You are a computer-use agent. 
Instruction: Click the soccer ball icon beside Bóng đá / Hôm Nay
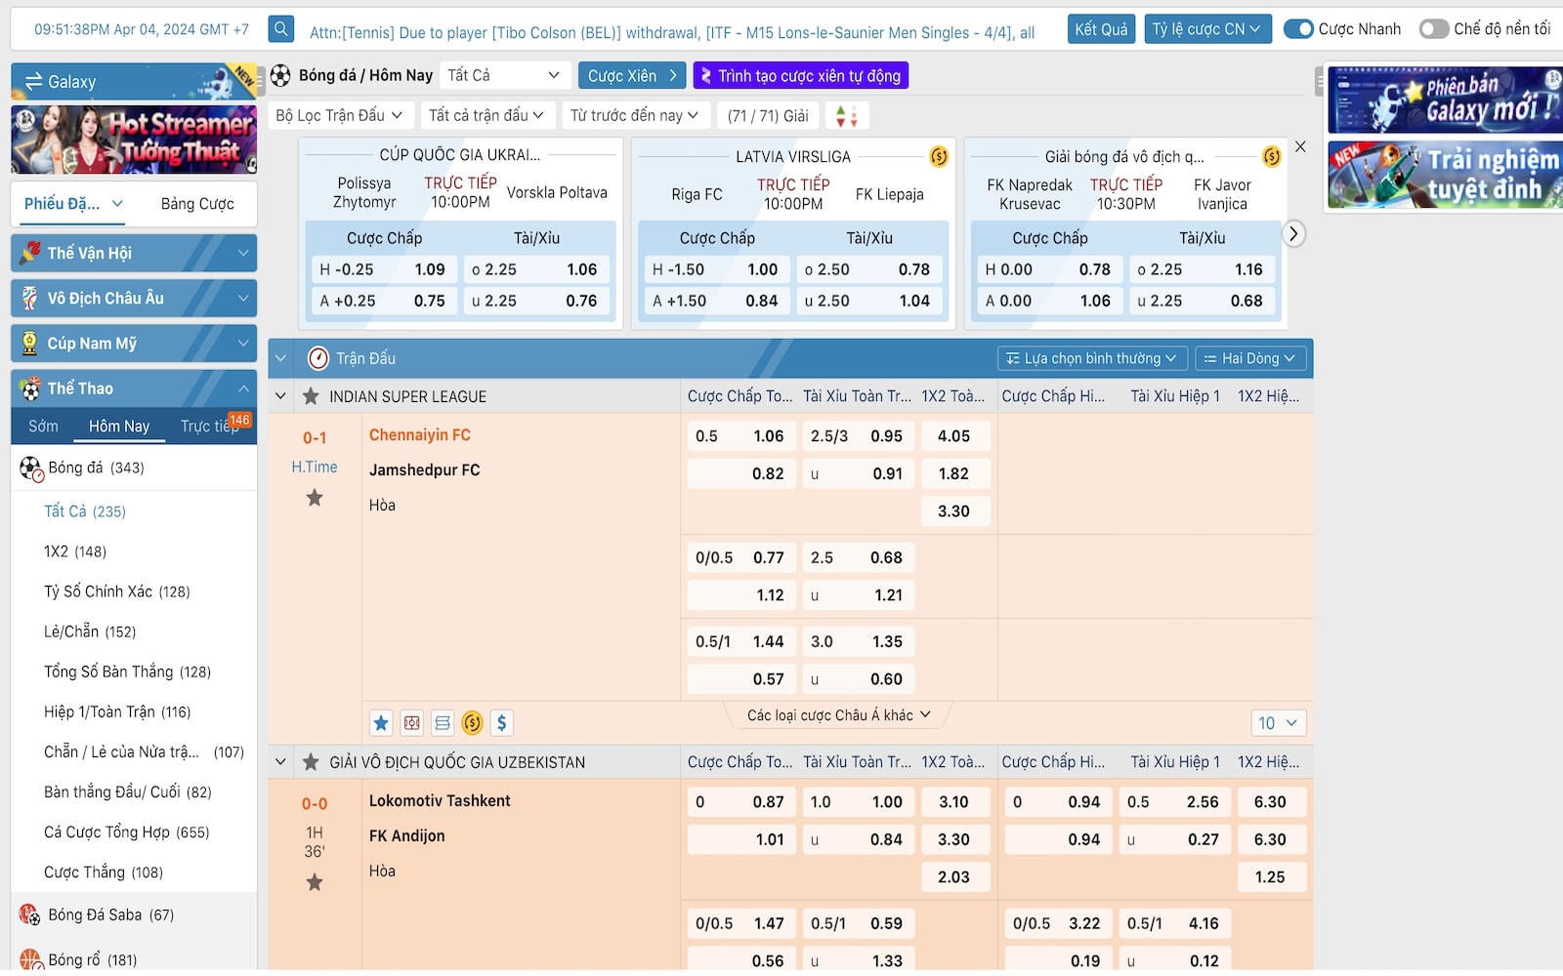pos(280,75)
